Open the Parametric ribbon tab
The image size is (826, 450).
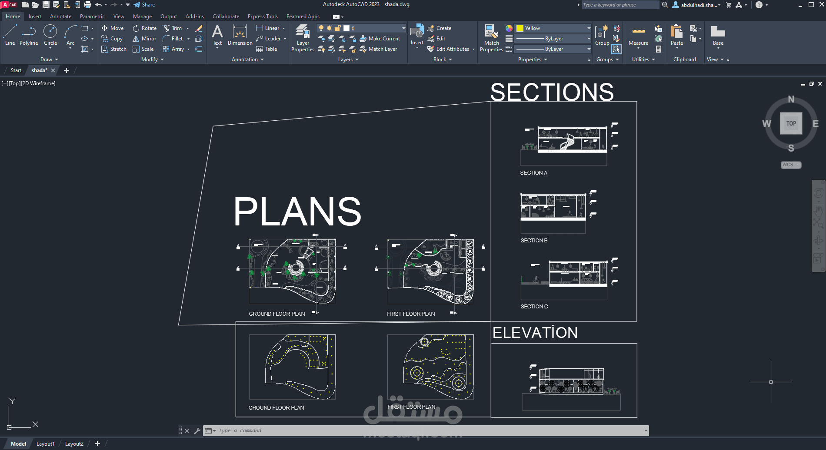(x=92, y=17)
